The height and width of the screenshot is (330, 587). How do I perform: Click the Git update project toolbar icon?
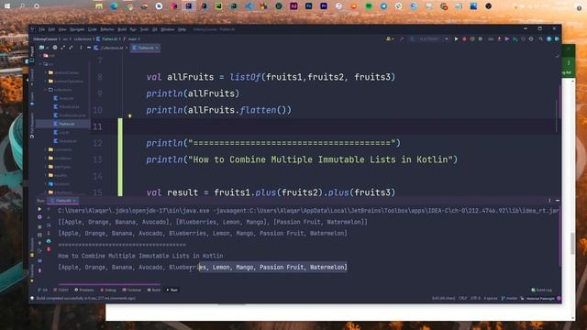tap(499, 38)
